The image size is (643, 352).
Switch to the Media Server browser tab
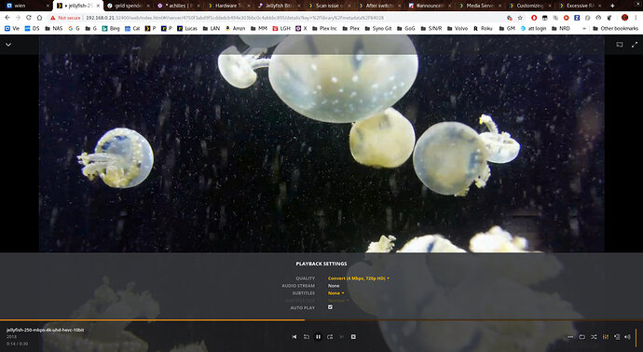(x=479, y=6)
